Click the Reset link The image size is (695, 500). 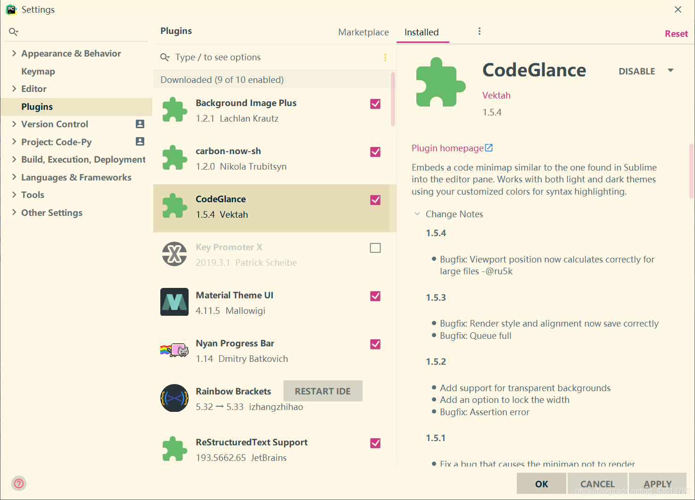coord(676,33)
